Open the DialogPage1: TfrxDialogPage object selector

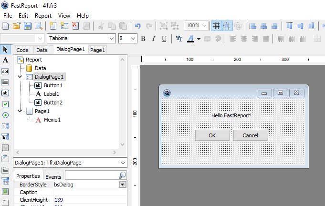click(70, 163)
